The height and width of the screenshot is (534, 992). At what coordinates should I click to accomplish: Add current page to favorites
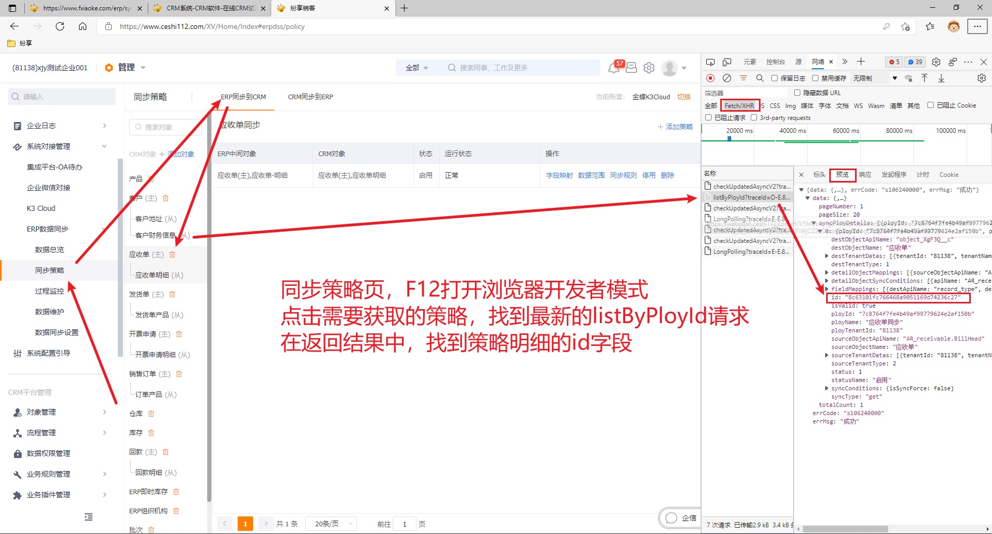pos(905,26)
